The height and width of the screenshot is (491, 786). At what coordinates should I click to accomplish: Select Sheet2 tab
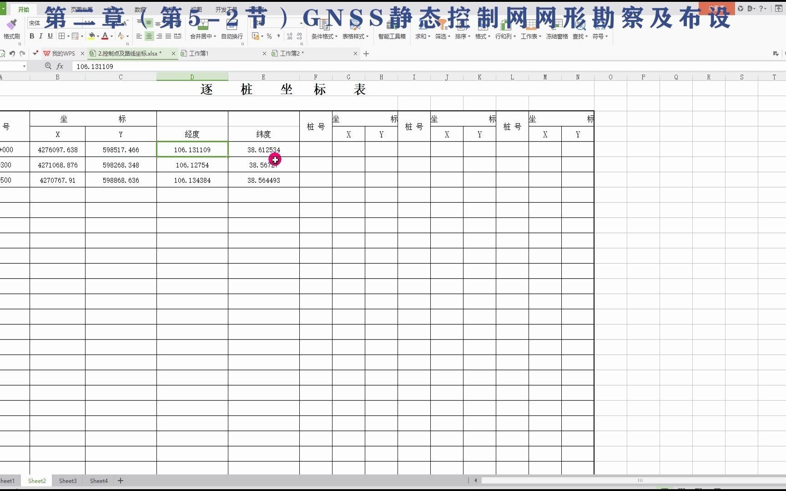tap(37, 481)
